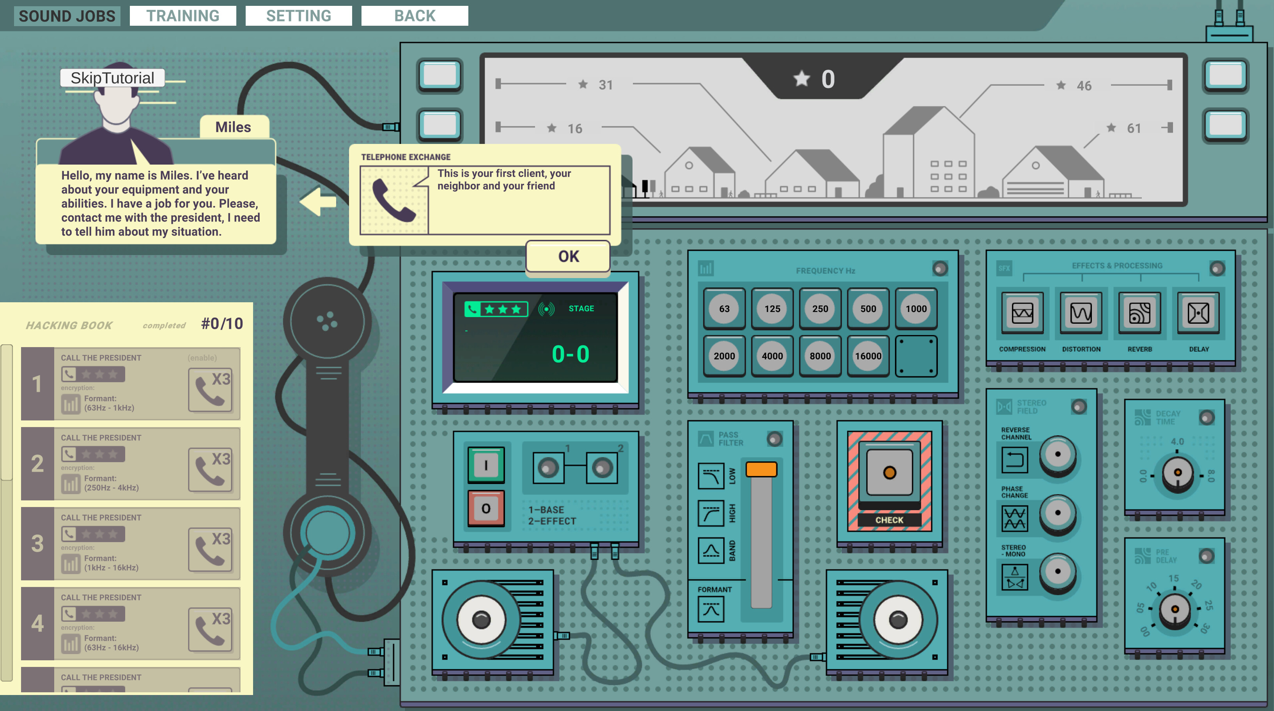Click the Formant filter icon
This screenshot has width=1274, height=711.
[x=711, y=609]
